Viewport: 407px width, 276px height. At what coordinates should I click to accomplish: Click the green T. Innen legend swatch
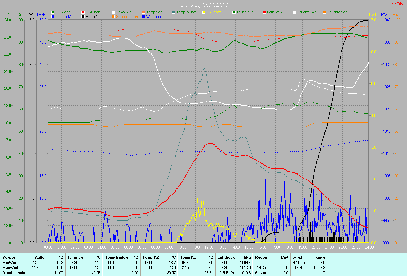pos(53,12)
